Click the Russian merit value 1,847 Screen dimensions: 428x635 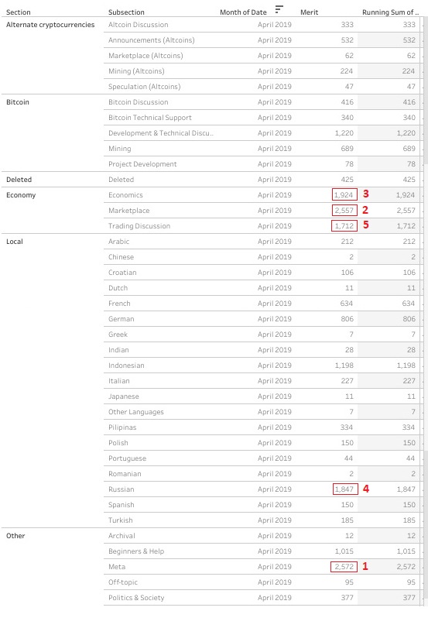[344, 489]
